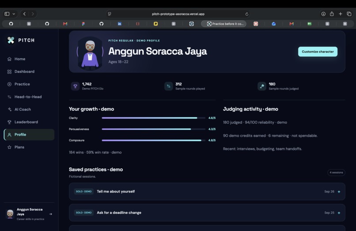Click the URL address field

click(178, 14)
